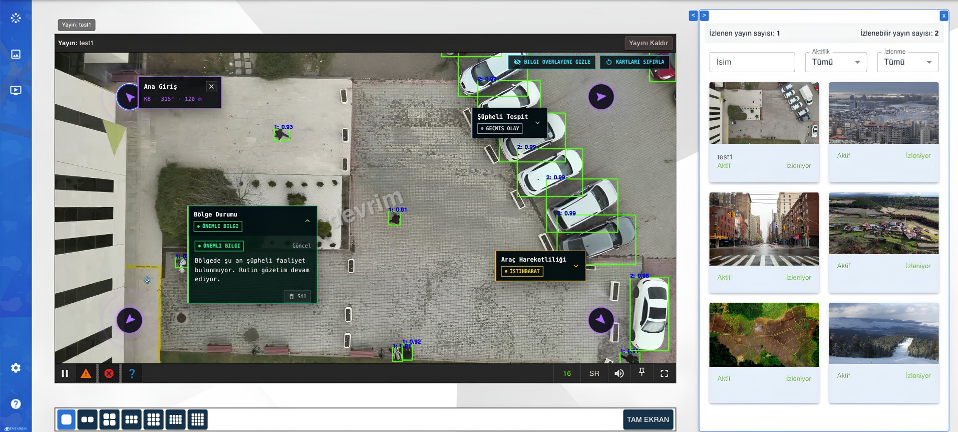
Task: Click the İzlenen yayın sayısı text
Action: (745, 33)
